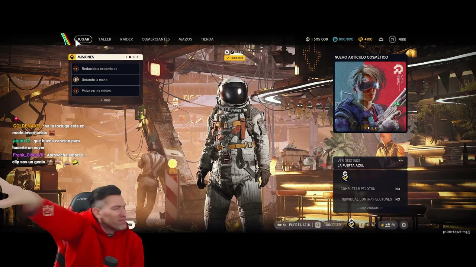Click the triple-arrow icon on Ver Destinos
This screenshot has height=267, width=476.
coord(401,161)
